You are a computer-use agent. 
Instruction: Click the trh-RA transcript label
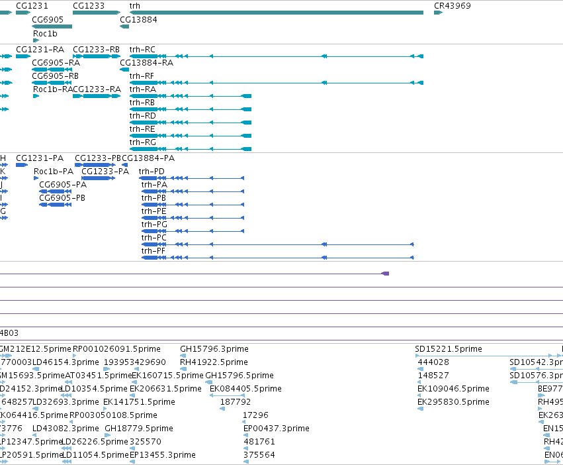[x=143, y=89]
